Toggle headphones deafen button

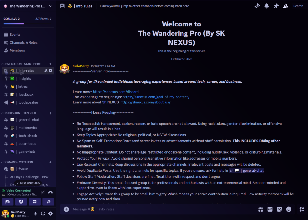pos(43,213)
